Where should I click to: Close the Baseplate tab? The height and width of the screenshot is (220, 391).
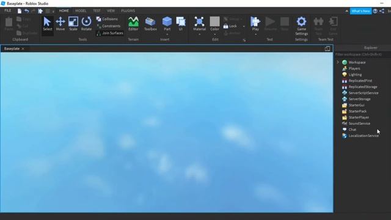[23, 49]
